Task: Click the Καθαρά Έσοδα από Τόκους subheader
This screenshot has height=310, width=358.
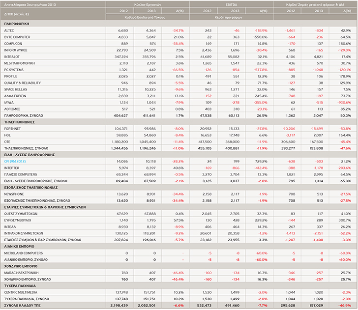Action: (x=145, y=17)
